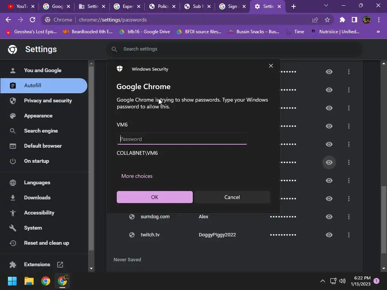This screenshot has width=387, height=290.
Task: Close the YouTube tab
Action: (x=33, y=6)
